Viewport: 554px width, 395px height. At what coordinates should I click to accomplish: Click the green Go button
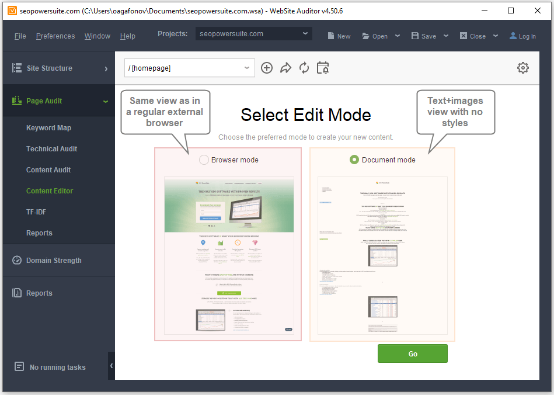coord(412,354)
